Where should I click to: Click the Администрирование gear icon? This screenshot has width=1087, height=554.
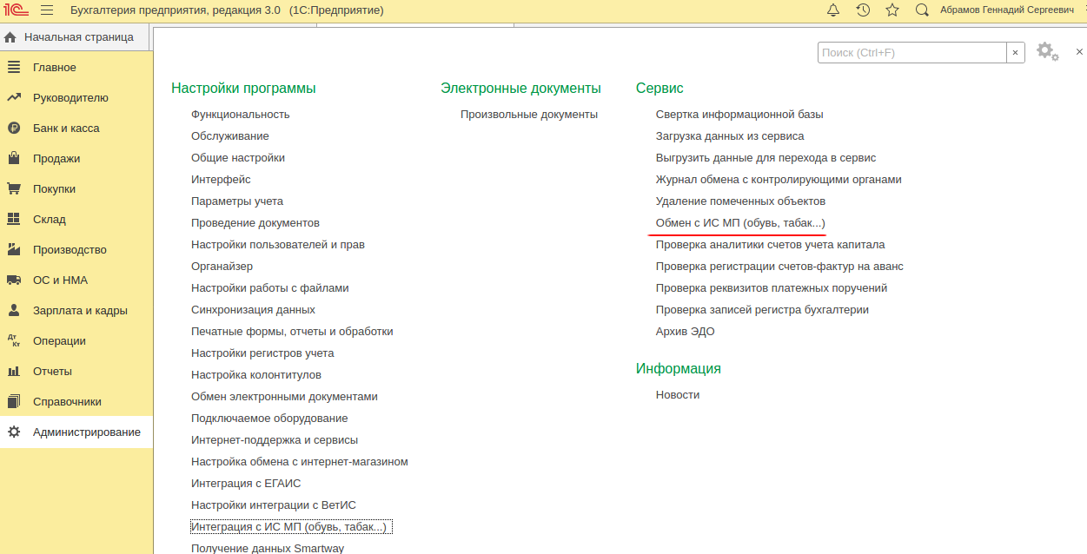14,432
